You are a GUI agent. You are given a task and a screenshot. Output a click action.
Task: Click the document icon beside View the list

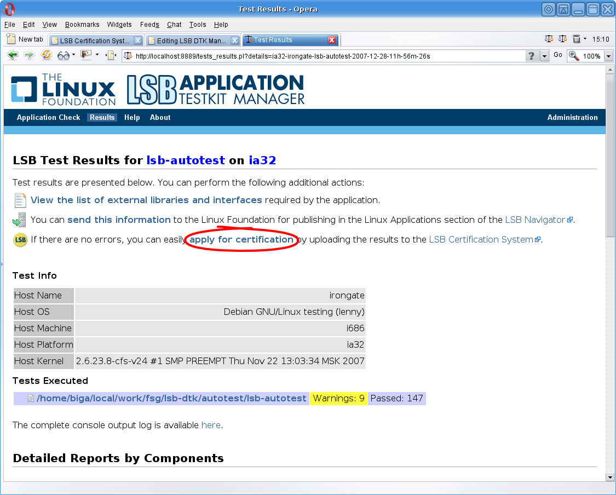pos(20,200)
